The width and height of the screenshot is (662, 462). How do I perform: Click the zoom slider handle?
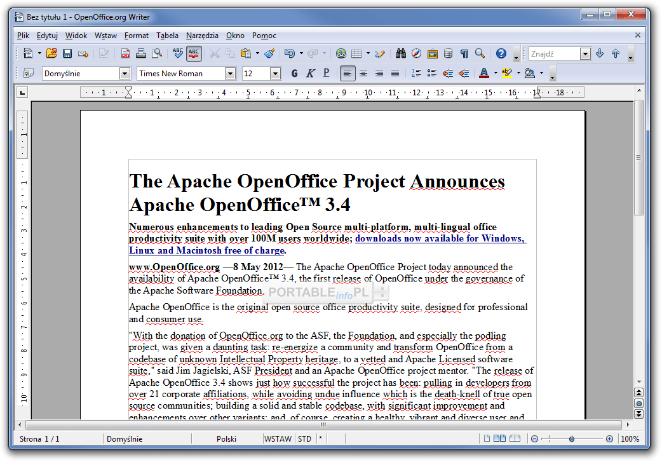click(571, 439)
